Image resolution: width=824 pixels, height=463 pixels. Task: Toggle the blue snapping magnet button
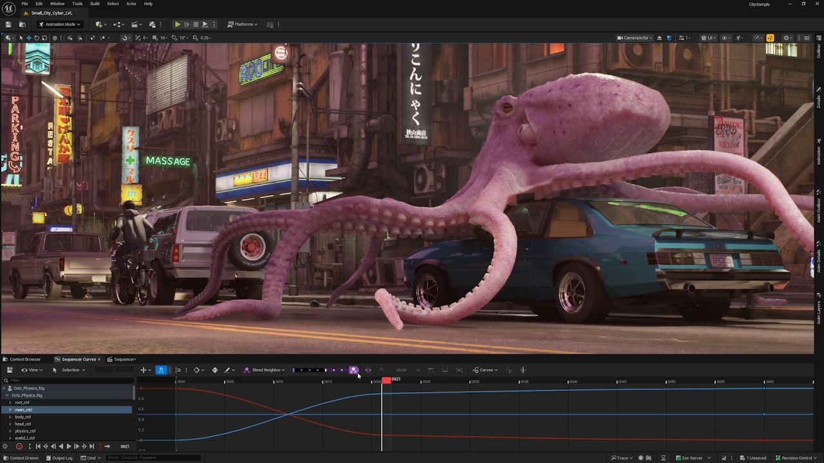(x=161, y=370)
